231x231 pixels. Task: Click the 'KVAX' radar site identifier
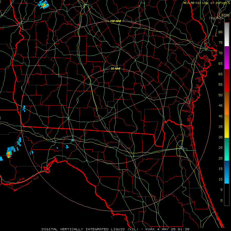(150, 229)
